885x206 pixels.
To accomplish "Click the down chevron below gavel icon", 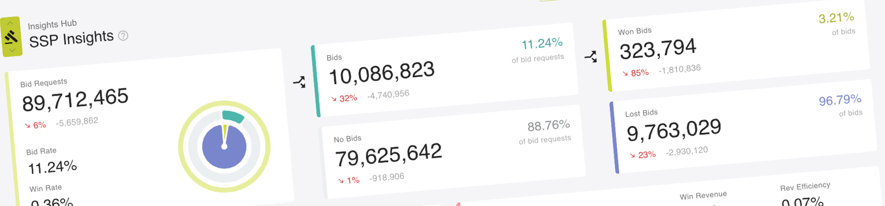I will (x=12, y=50).
